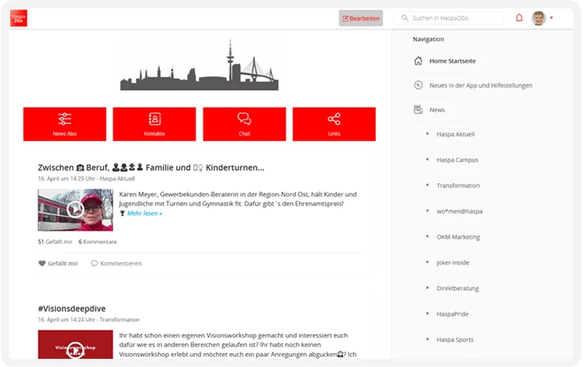Click the Bearbeiten button

[x=360, y=18]
